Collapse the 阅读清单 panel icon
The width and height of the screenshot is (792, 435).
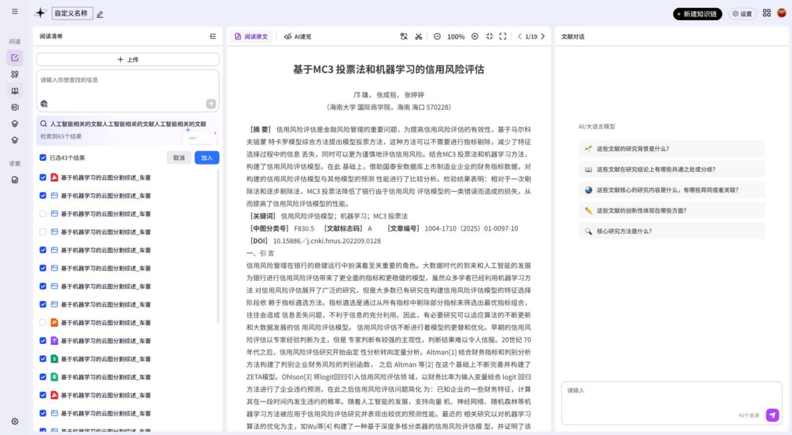click(213, 37)
